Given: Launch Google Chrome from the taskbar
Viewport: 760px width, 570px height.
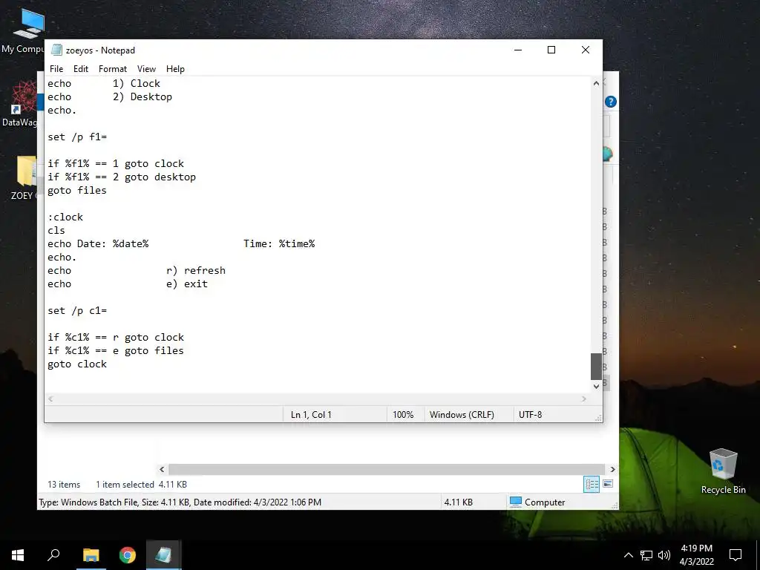Looking at the screenshot, I should [128, 555].
